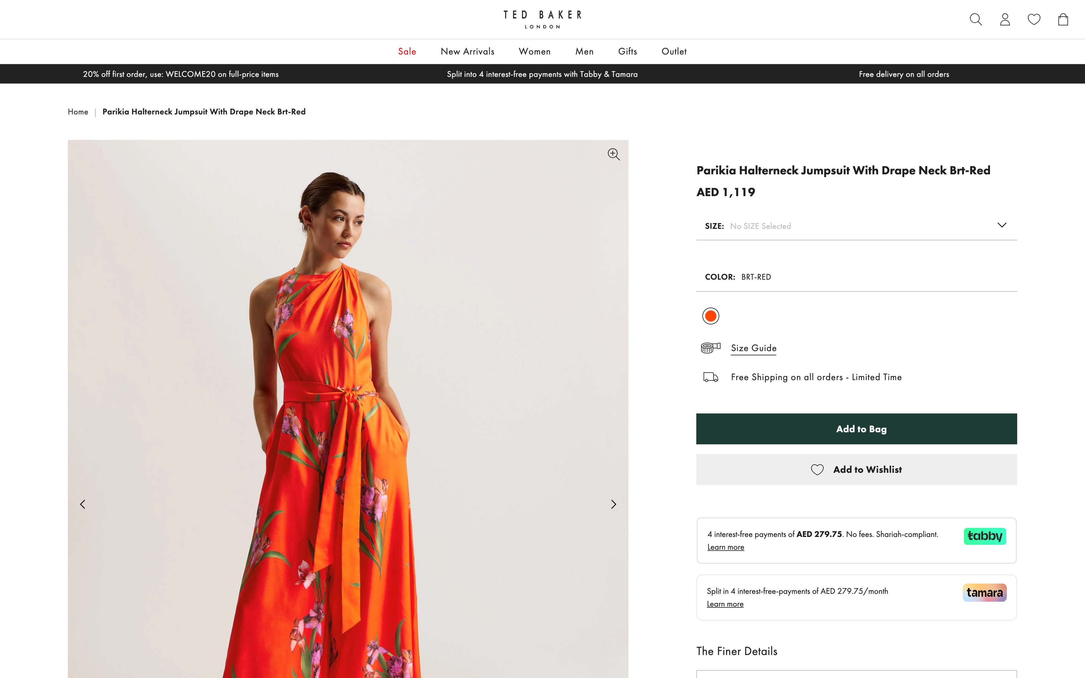
Task: Click the next image arrow
Action: [x=613, y=504]
